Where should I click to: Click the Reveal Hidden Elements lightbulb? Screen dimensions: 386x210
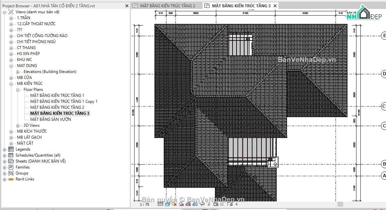coord(209,205)
